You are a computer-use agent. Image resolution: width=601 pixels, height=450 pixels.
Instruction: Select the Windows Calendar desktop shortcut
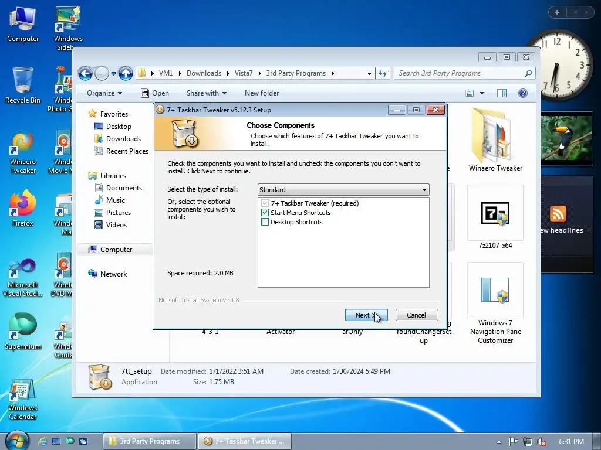[x=23, y=400]
